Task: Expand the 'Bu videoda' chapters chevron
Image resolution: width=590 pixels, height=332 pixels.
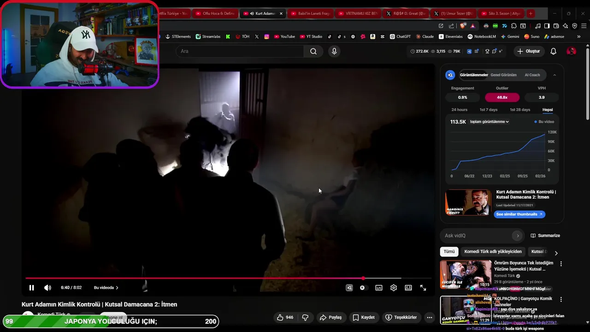Action: tap(117, 288)
